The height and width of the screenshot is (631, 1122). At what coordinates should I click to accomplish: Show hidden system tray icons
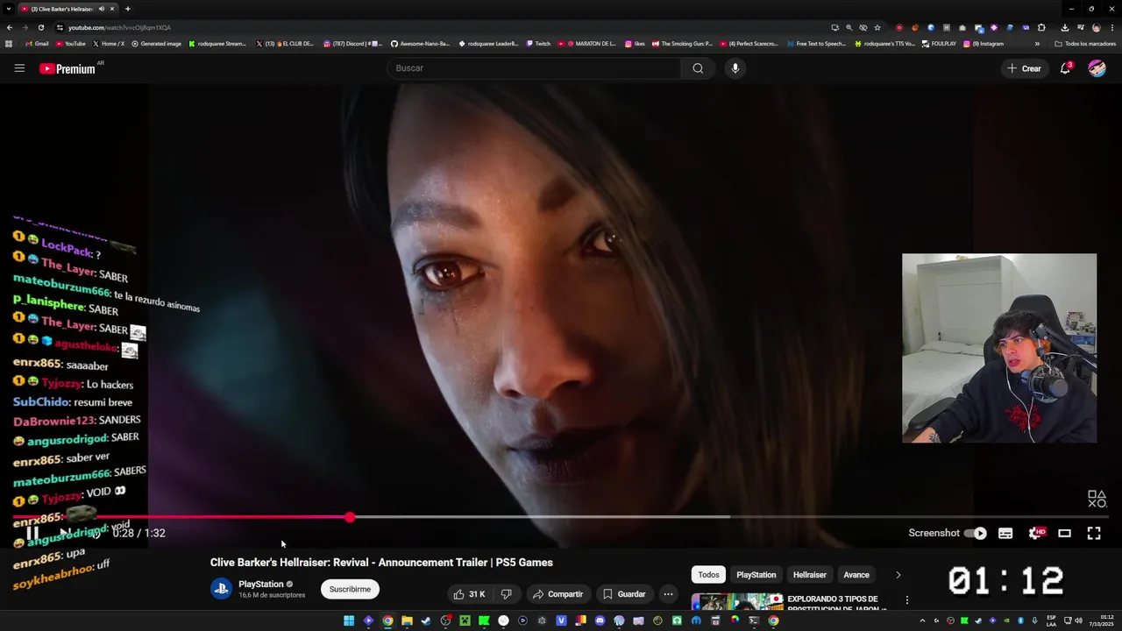922,620
